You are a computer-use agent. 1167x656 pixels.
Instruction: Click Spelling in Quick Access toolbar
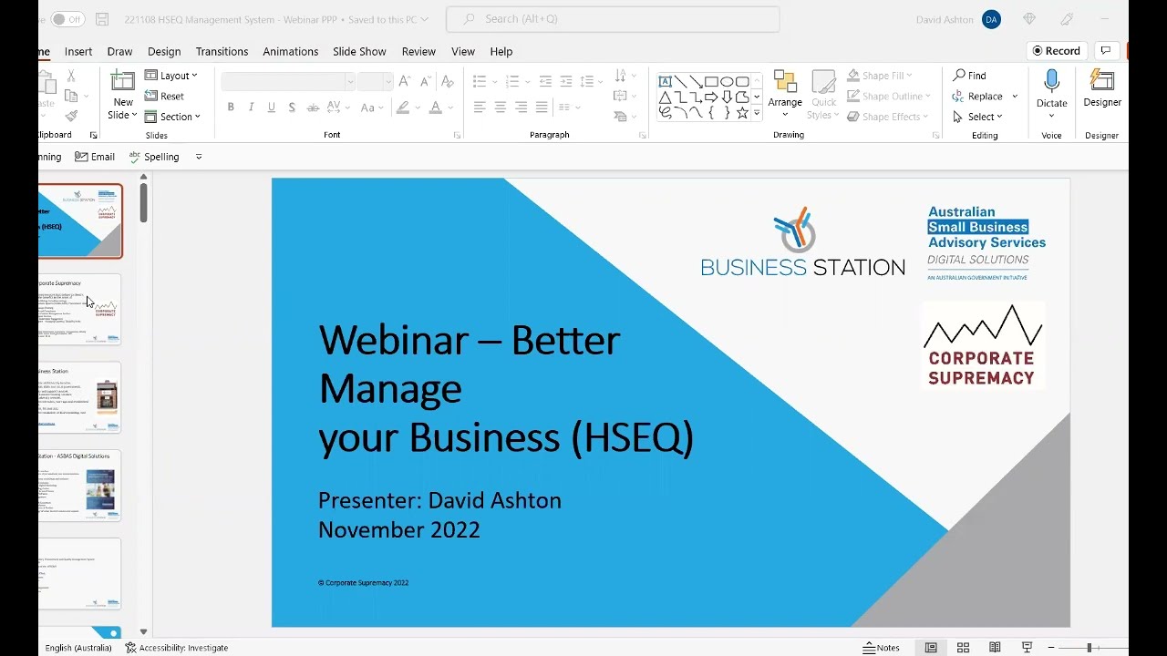[x=154, y=157]
